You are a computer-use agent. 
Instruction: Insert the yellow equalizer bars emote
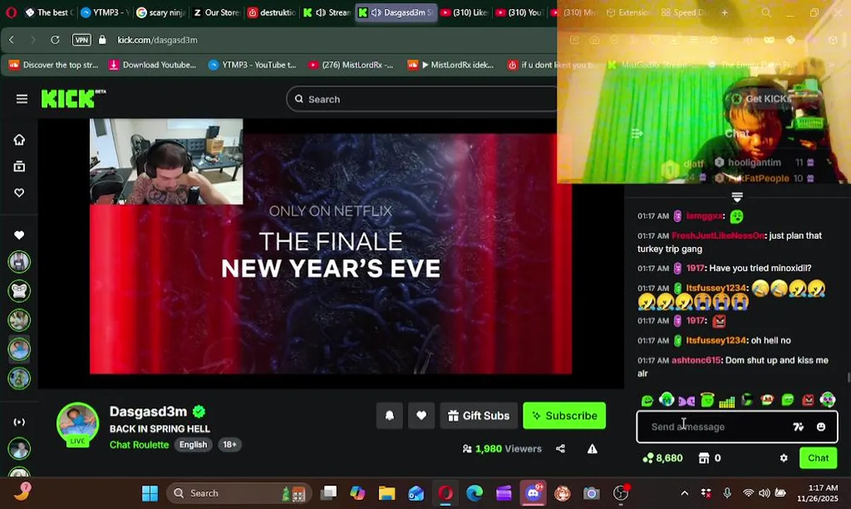click(727, 401)
